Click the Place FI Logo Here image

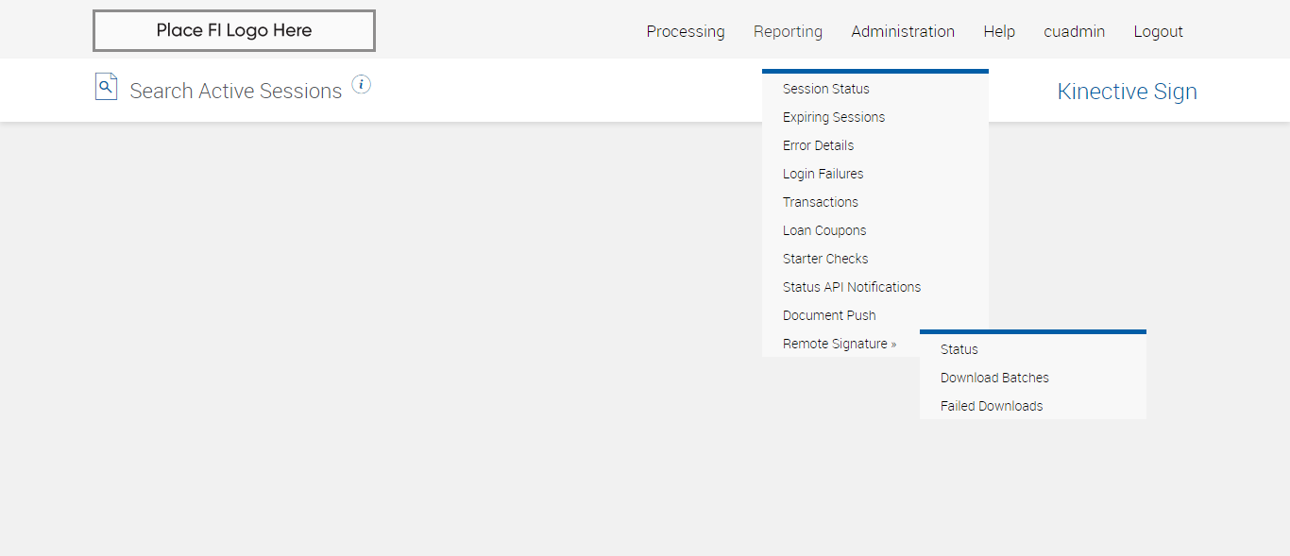pos(234,30)
